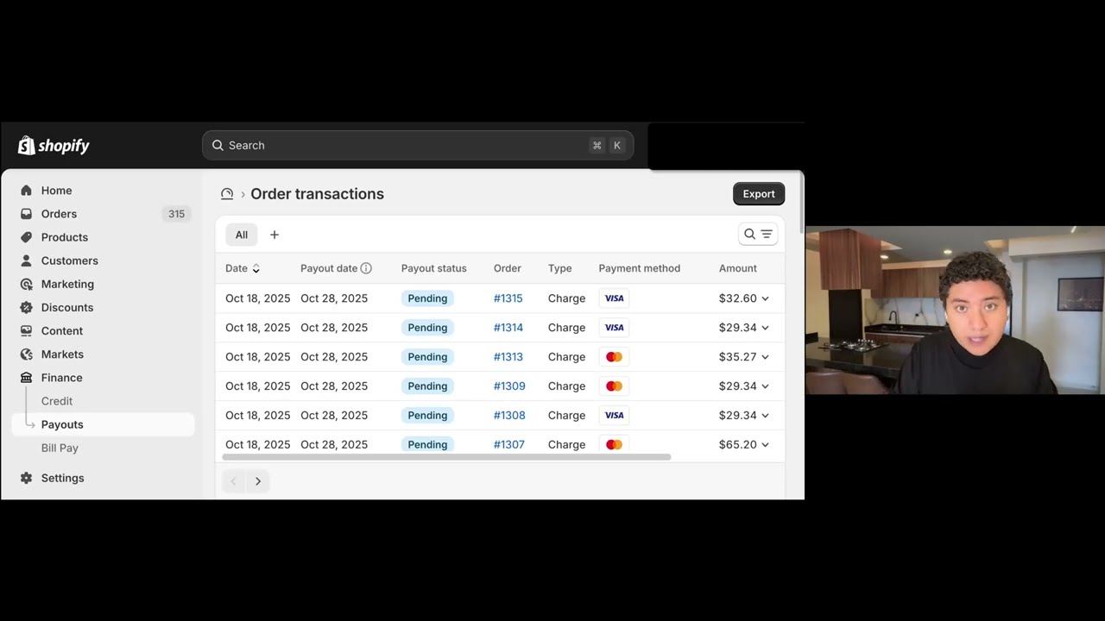Expand order #1308 amount chevron

(x=765, y=416)
